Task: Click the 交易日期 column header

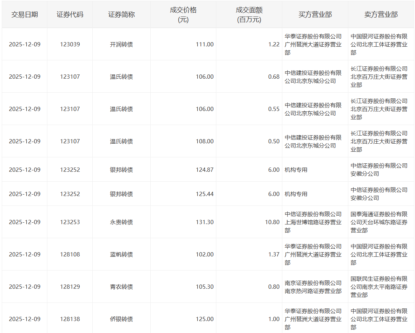Action: pyautogui.click(x=25, y=14)
